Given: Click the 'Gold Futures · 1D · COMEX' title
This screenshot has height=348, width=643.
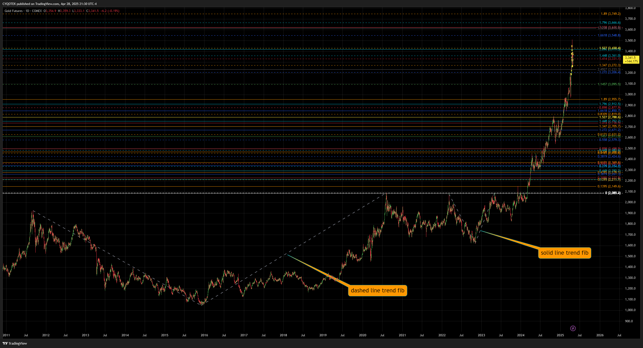Looking at the screenshot, I should coord(23,11).
